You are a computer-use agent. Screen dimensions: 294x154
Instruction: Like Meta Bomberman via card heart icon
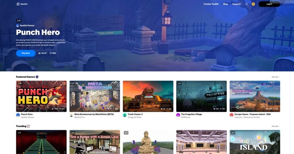pyautogui.click(x=114, y=109)
